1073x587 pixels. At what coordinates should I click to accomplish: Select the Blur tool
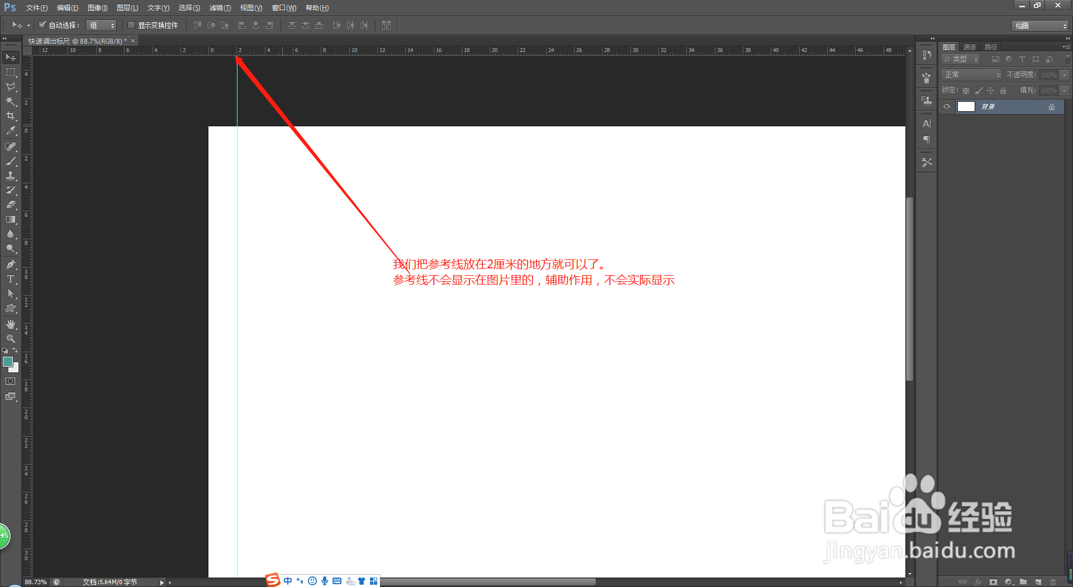click(11, 234)
